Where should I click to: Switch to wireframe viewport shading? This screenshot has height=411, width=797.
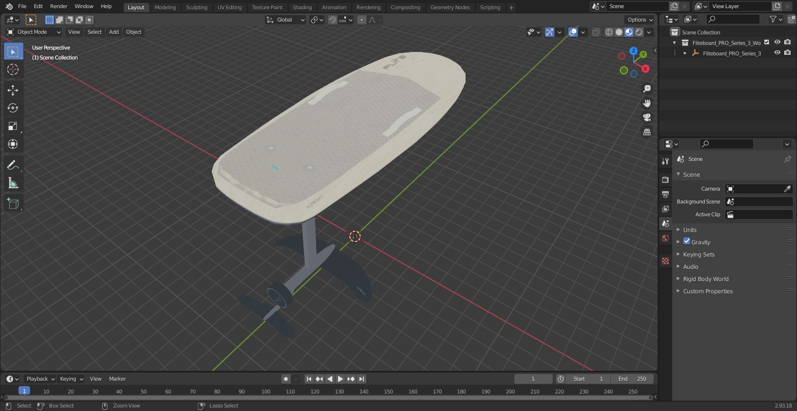click(609, 32)
